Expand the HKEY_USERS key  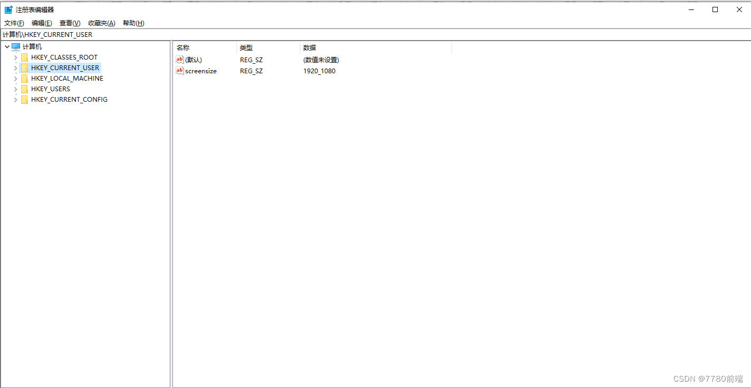[15, 89]
